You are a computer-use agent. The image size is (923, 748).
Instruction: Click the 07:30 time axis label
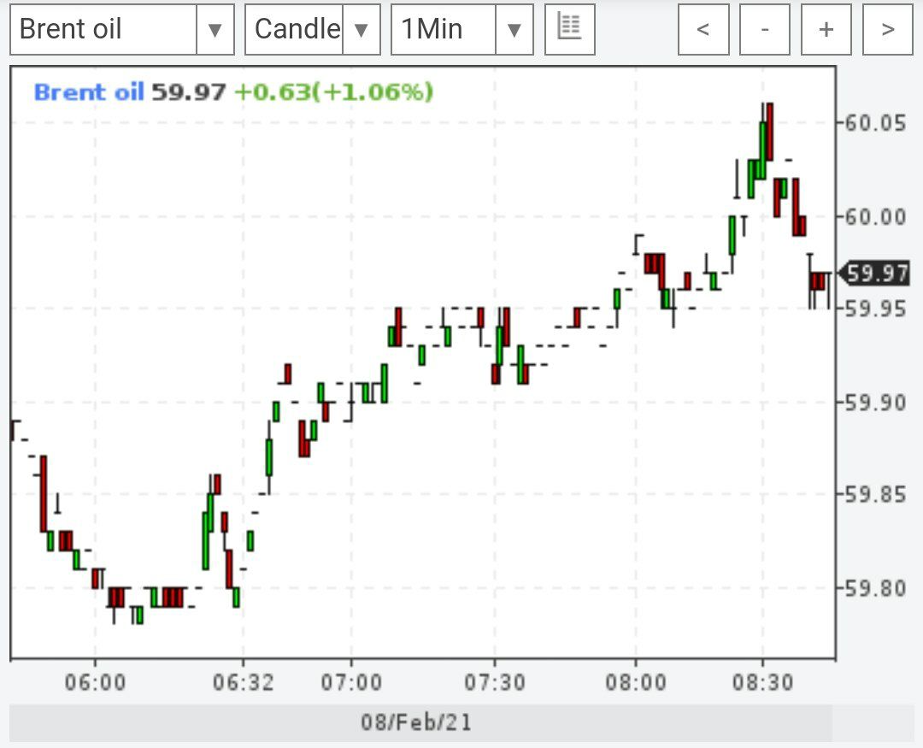495,683
